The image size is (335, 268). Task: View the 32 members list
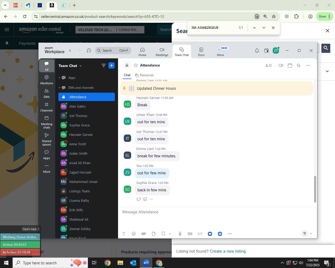pos(269,65)
